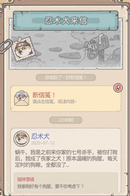Open the post text starting with 蜗牛

click(66, 159)
